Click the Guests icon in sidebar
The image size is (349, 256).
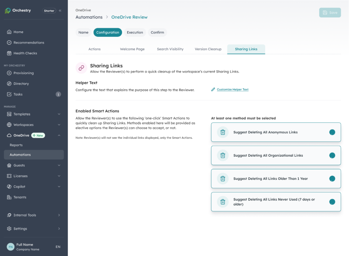coord(9,166)
